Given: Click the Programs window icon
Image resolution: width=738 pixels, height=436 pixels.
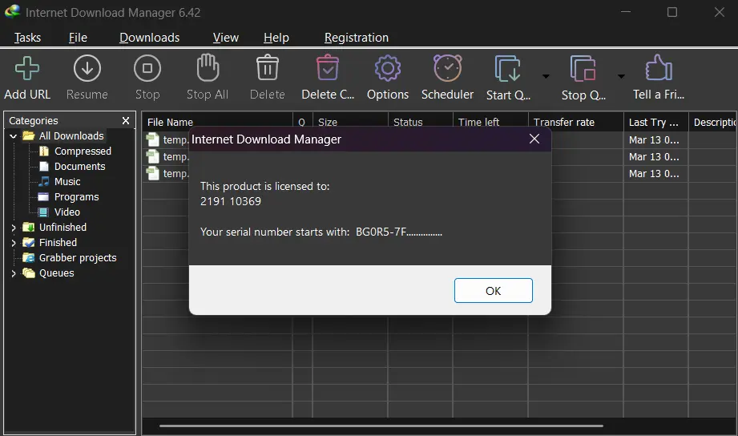Looking at the screenshot, I should tap(44, 197).
